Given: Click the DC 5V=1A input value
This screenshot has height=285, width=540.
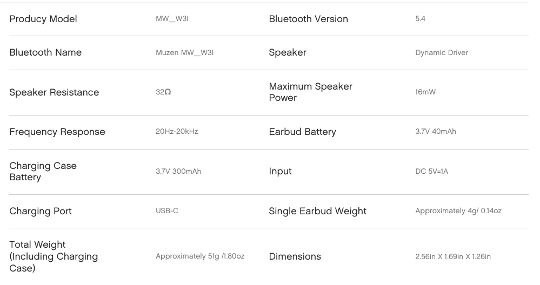Looking at the screenshot, I should pyautogui.click(x=431, y=171).
